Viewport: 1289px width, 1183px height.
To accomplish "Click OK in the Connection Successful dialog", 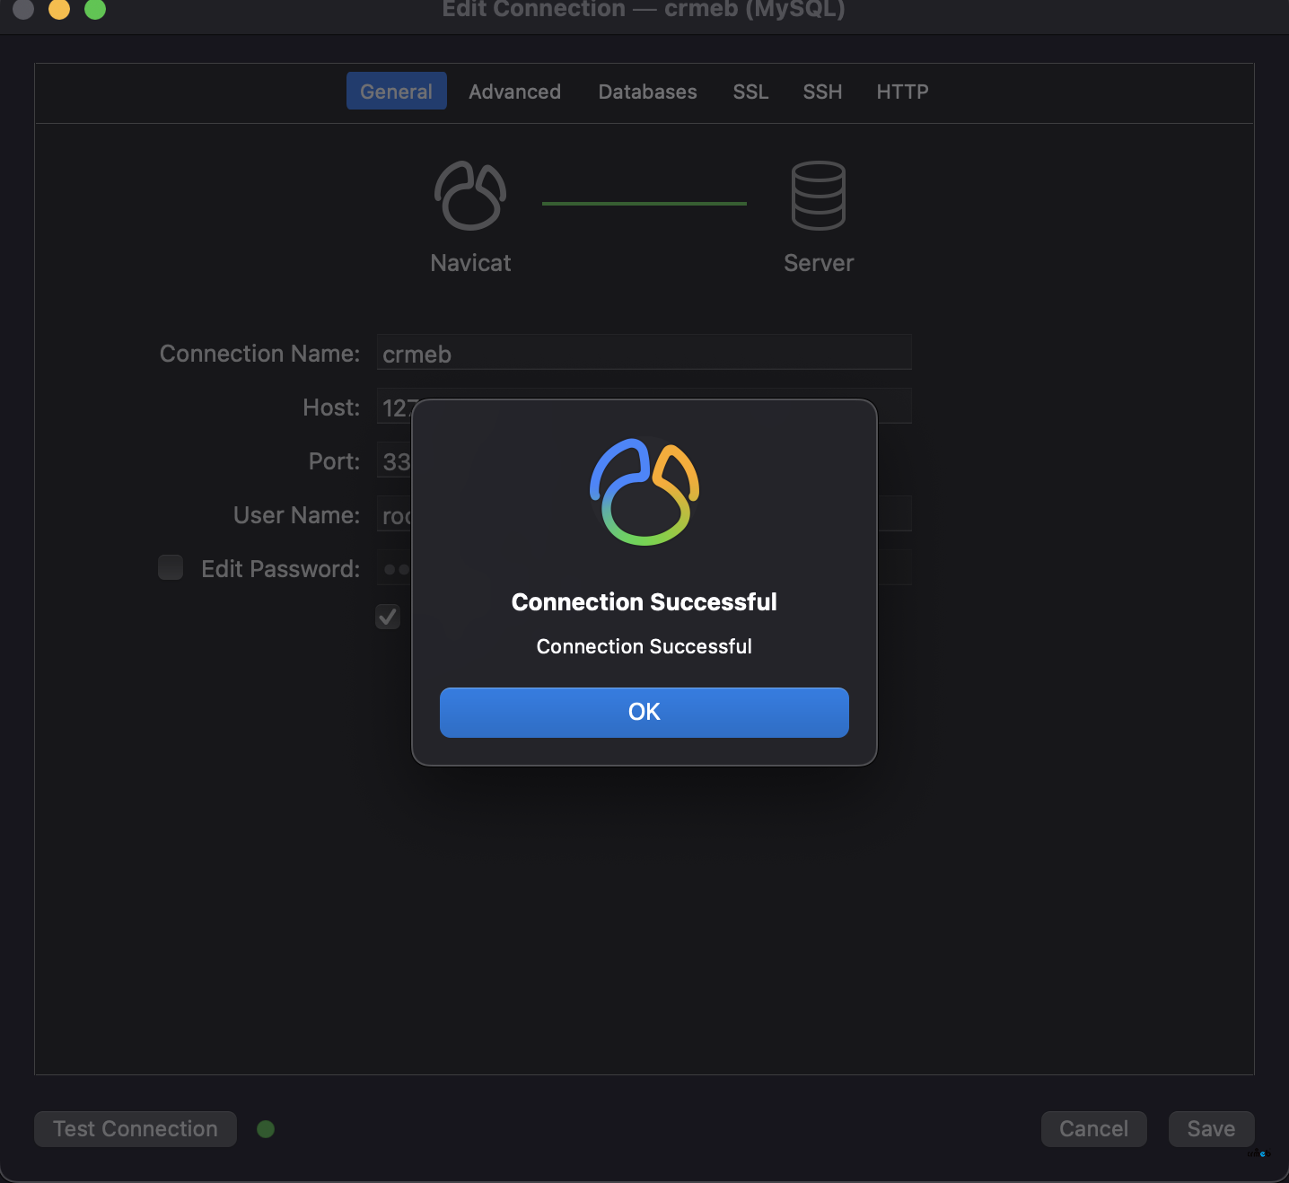I will tap(644, 712).
